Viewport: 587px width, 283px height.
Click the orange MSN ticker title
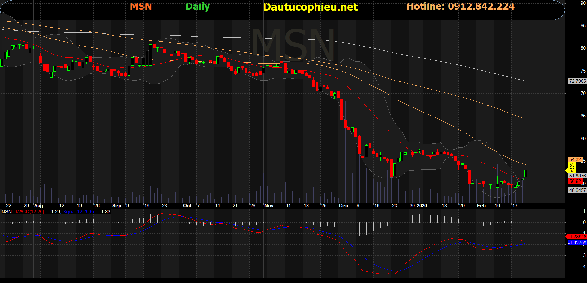(141, 6)
